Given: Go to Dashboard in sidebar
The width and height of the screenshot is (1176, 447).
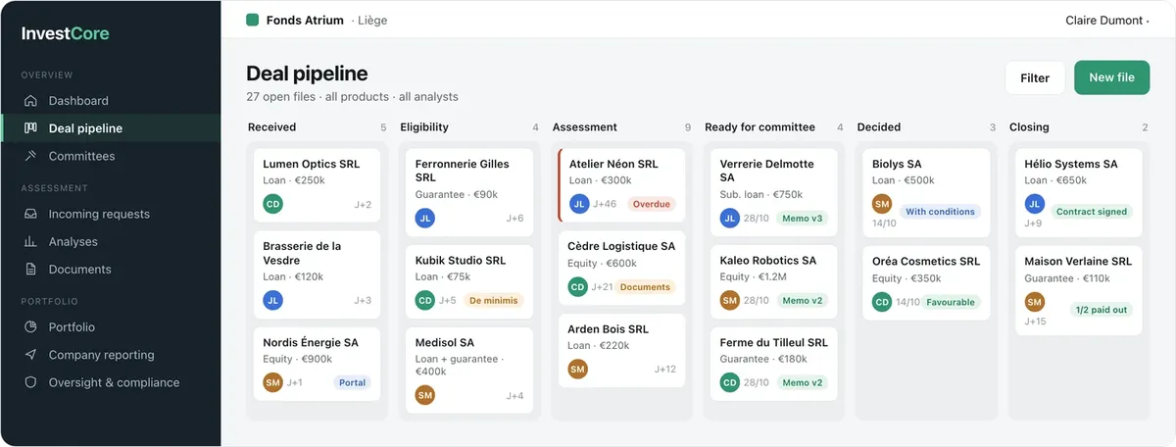Looking at the screenshot, I should tap(111, 101).
